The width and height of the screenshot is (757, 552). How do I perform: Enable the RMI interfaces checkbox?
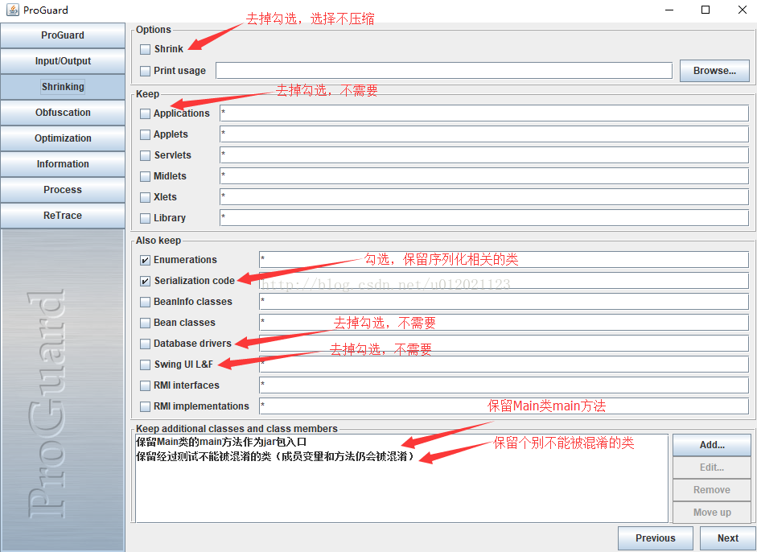coord(145,385)
